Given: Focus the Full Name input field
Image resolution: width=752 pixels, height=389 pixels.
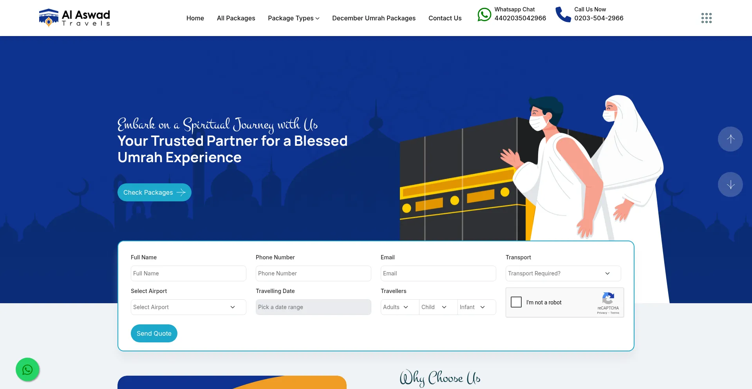Looking at the screenshot, I should point(188,273).
